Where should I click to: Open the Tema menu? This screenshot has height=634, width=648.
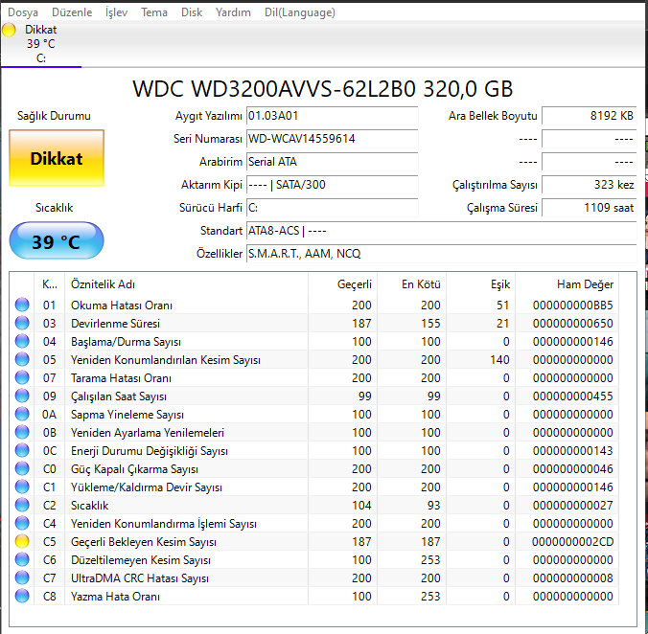(154, 12)
